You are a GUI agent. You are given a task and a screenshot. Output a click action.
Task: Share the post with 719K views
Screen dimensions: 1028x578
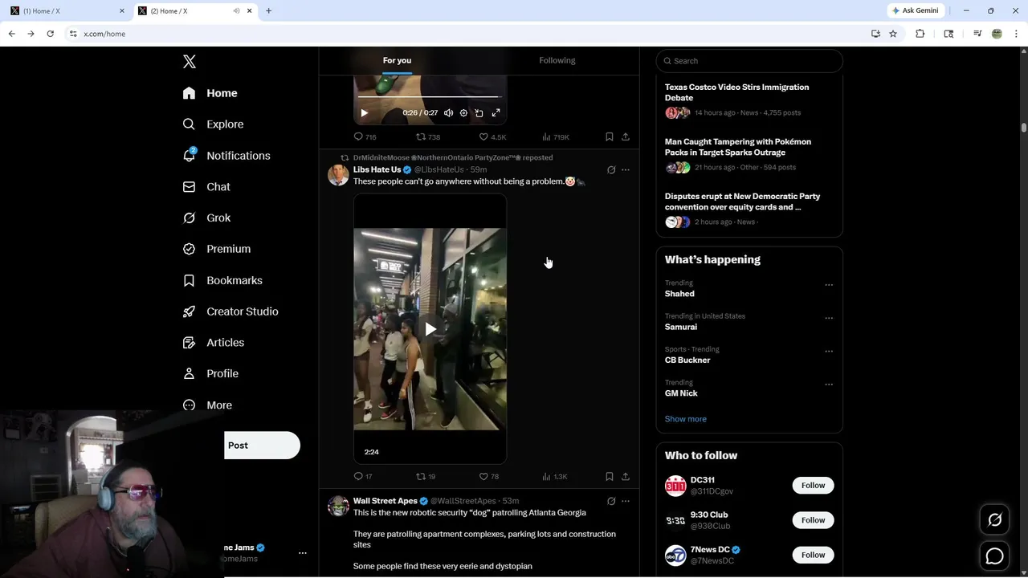pos(626,137)
